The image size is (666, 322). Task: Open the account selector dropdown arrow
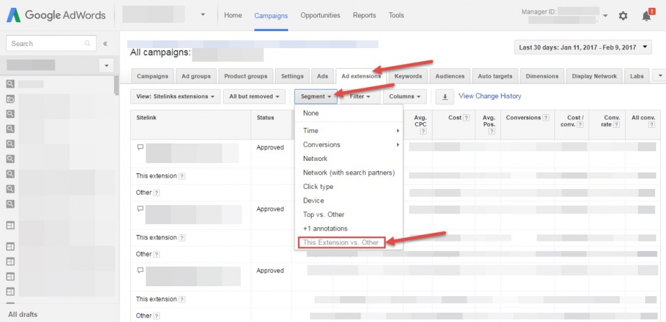[x=203, y=14]
